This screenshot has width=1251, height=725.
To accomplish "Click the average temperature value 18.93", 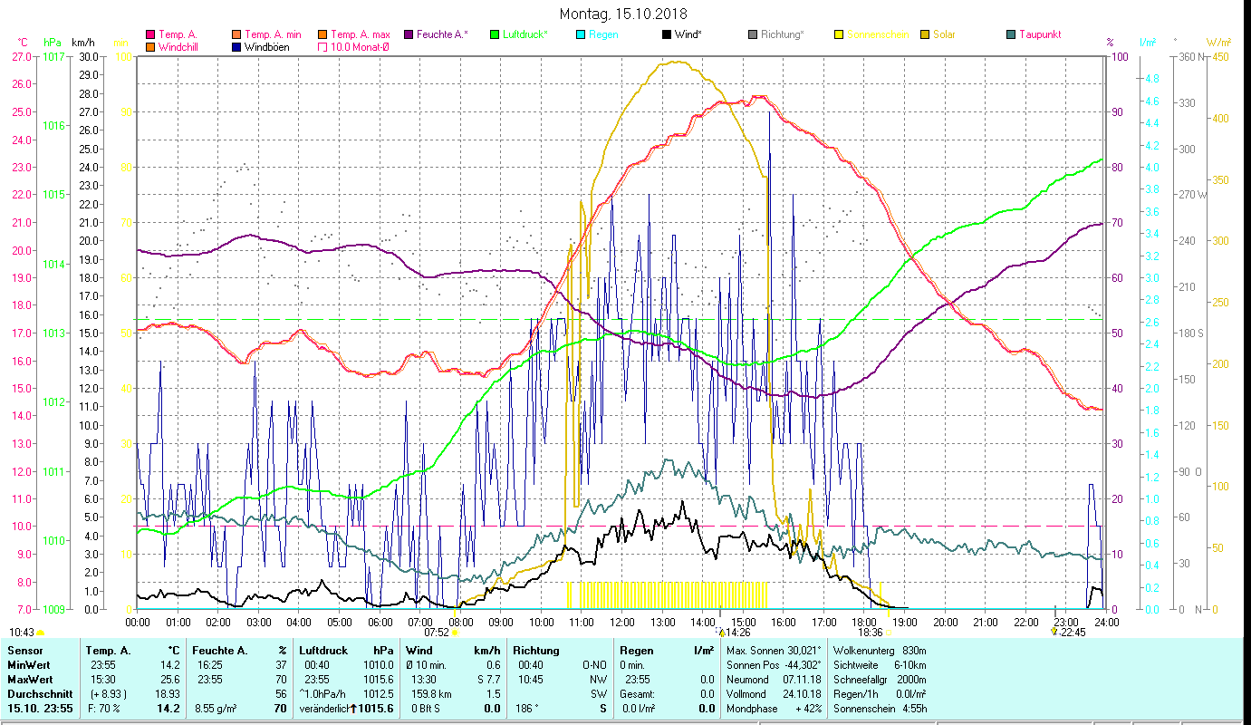I will pyautogui.click(x=167, y=693).
